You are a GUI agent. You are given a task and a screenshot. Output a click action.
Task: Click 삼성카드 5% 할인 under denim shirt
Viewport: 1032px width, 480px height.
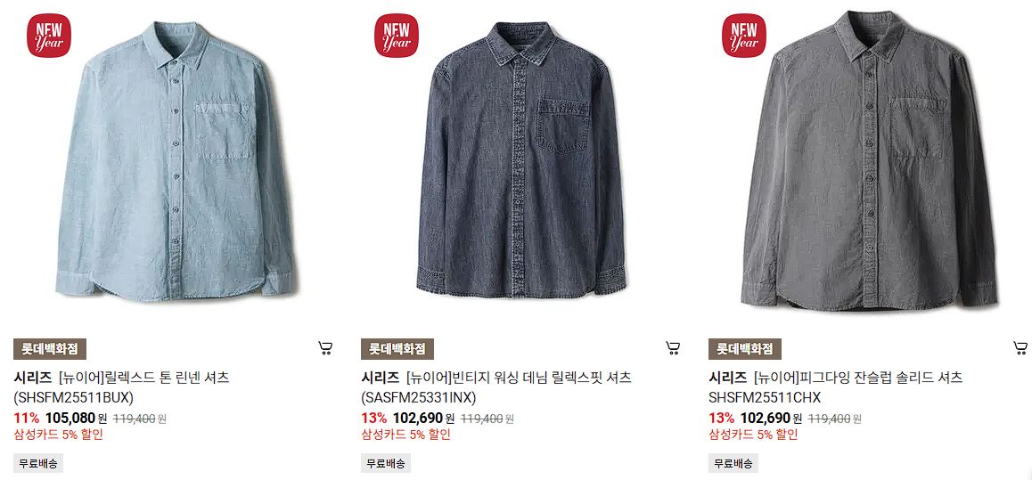click(x=406, y=435)
